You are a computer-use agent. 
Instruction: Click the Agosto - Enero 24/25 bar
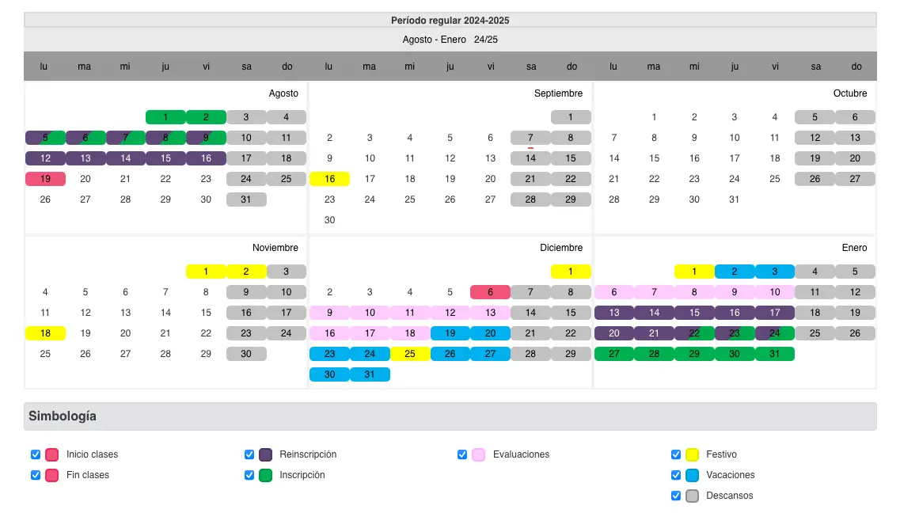450,40
